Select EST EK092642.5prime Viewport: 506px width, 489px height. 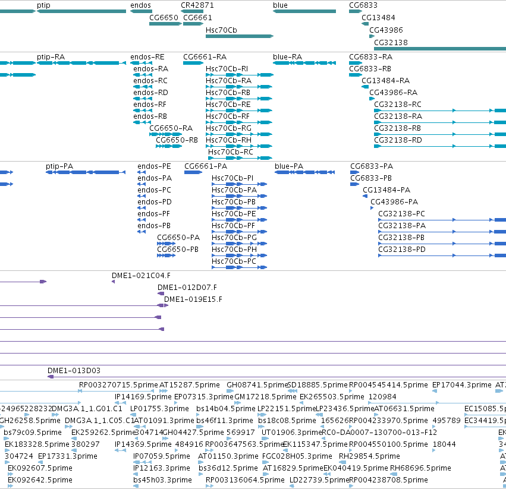[40, 480]
